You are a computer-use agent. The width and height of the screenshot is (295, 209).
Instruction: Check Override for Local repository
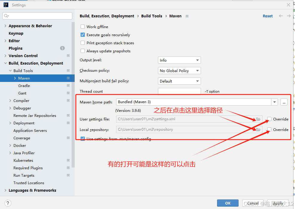(269, 129)
